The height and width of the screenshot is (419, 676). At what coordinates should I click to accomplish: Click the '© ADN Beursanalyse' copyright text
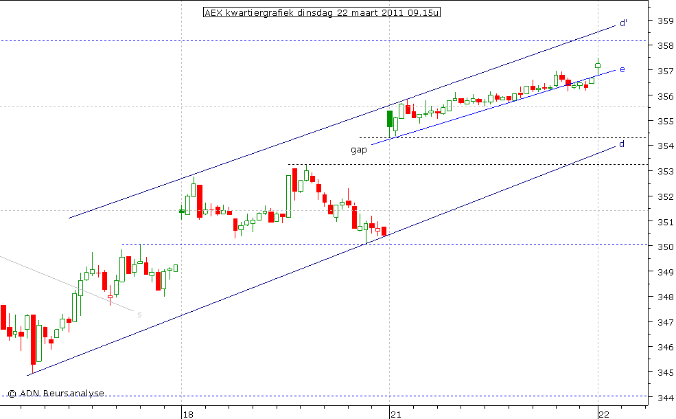(56, 393)
